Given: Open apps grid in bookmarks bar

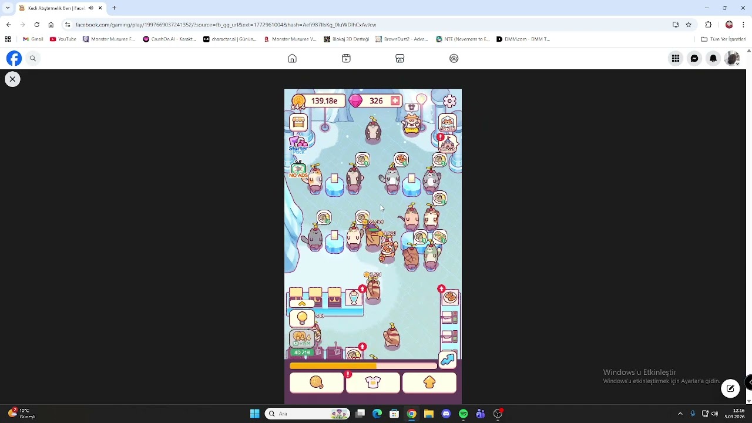Looking at the screenshot, I should click(x=8, y=39).
